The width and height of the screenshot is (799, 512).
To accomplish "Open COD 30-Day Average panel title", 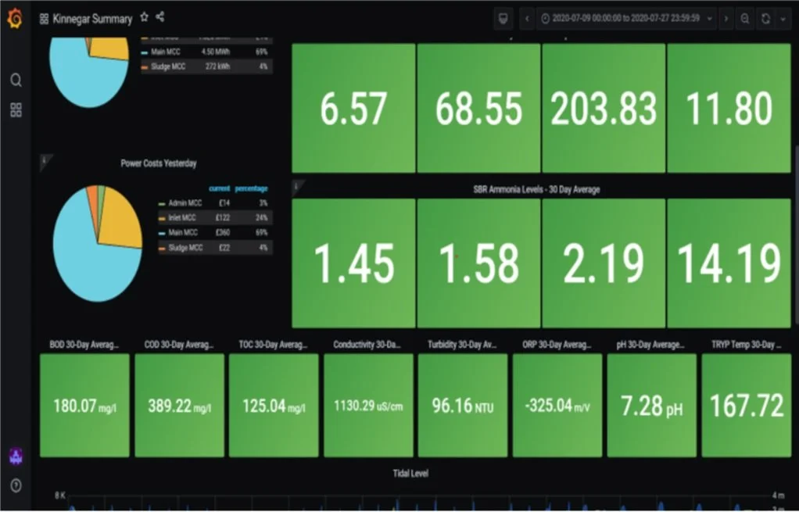I will [x=179, y=345].
